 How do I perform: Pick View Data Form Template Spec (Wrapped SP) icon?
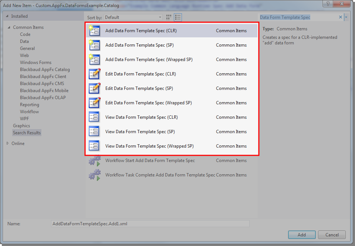coord(94,146)
